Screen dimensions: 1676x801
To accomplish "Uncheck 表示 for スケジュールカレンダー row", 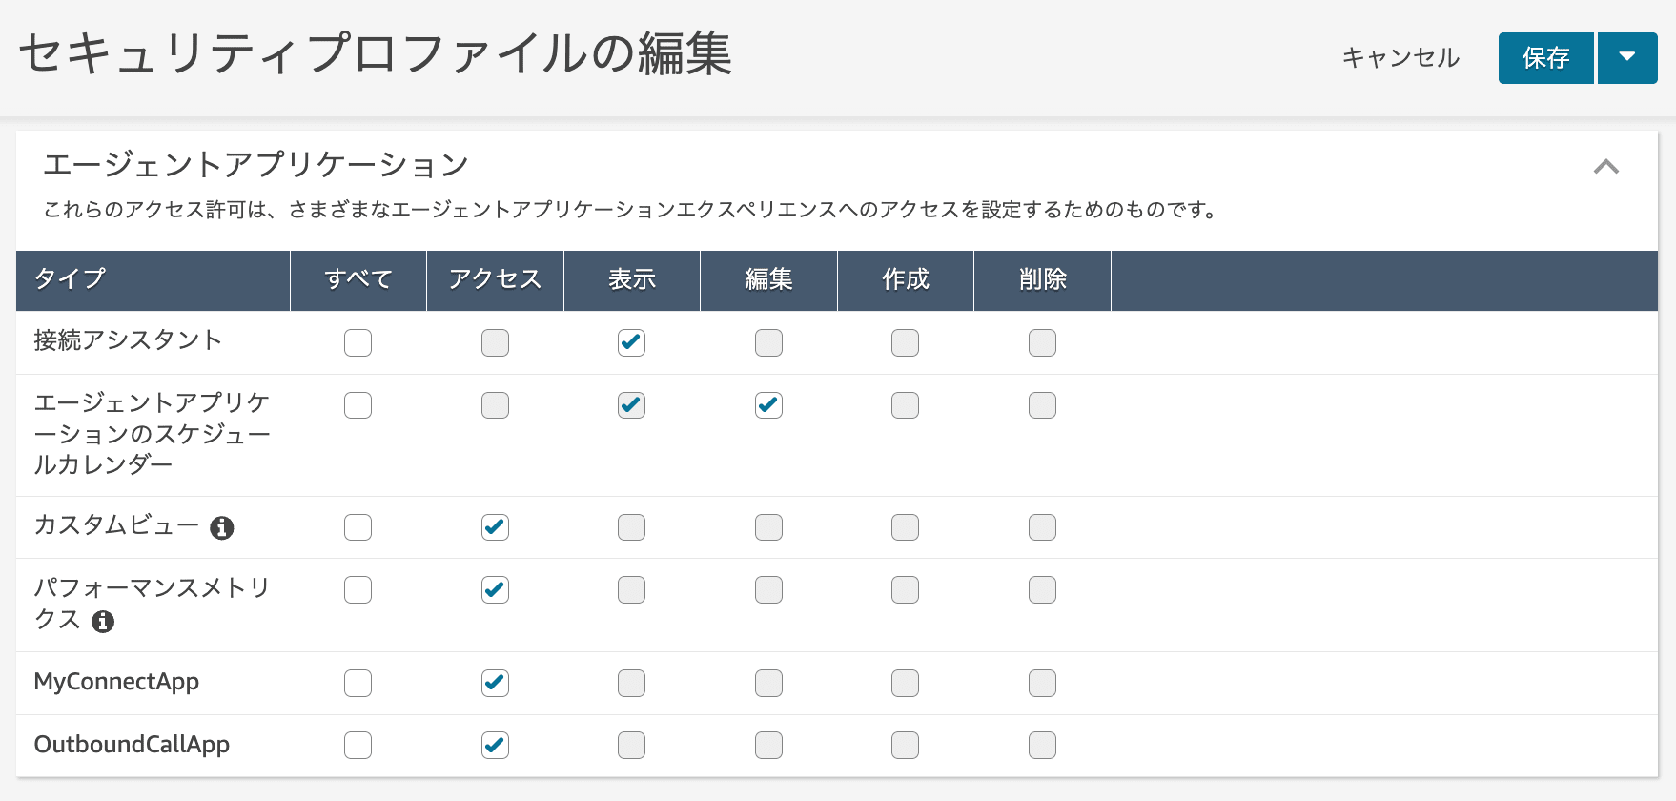I will pos(631,404).
